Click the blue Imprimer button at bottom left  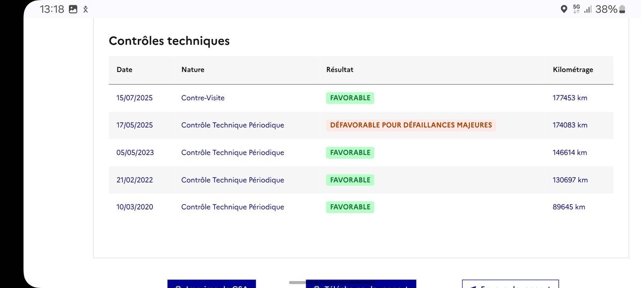pyautogui.click(x=212, y=284)
